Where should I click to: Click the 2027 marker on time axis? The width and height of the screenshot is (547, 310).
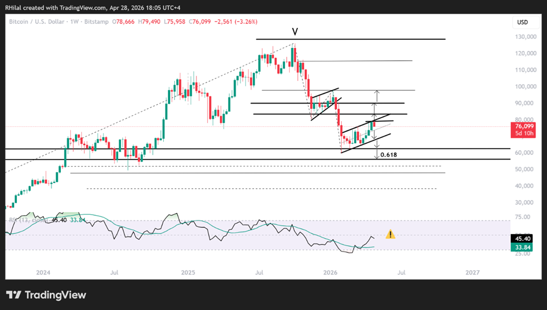pos(472,273)
